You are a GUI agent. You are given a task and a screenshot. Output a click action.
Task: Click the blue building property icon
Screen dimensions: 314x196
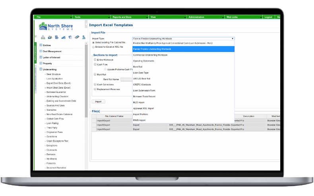click(84, 37)
